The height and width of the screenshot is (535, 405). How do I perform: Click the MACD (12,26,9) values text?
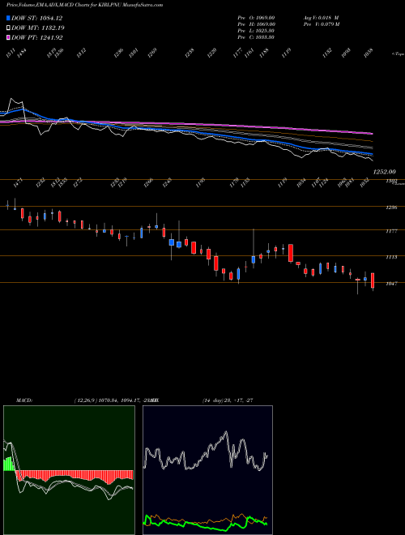click(x=116, y=400)
